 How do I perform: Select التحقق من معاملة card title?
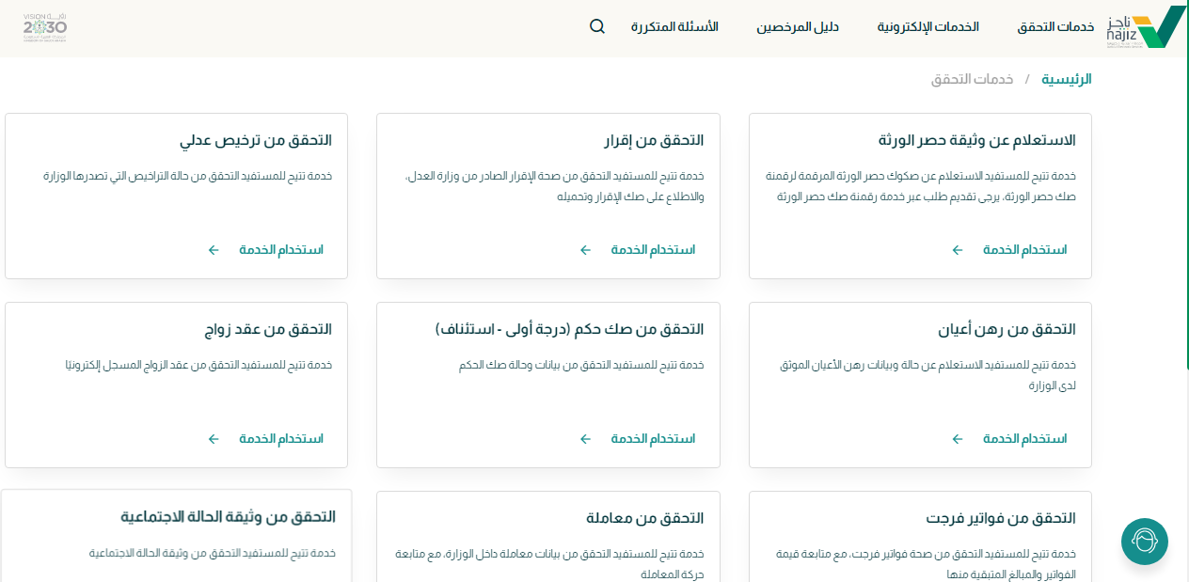(644, 518)
